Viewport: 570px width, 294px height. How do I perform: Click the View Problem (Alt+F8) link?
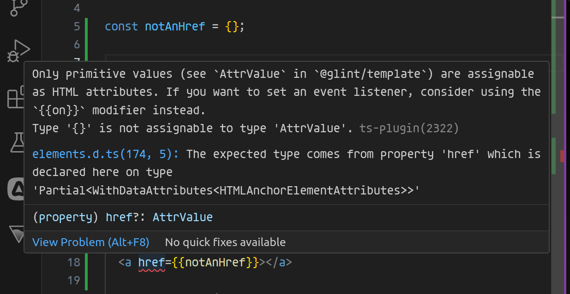90,242
